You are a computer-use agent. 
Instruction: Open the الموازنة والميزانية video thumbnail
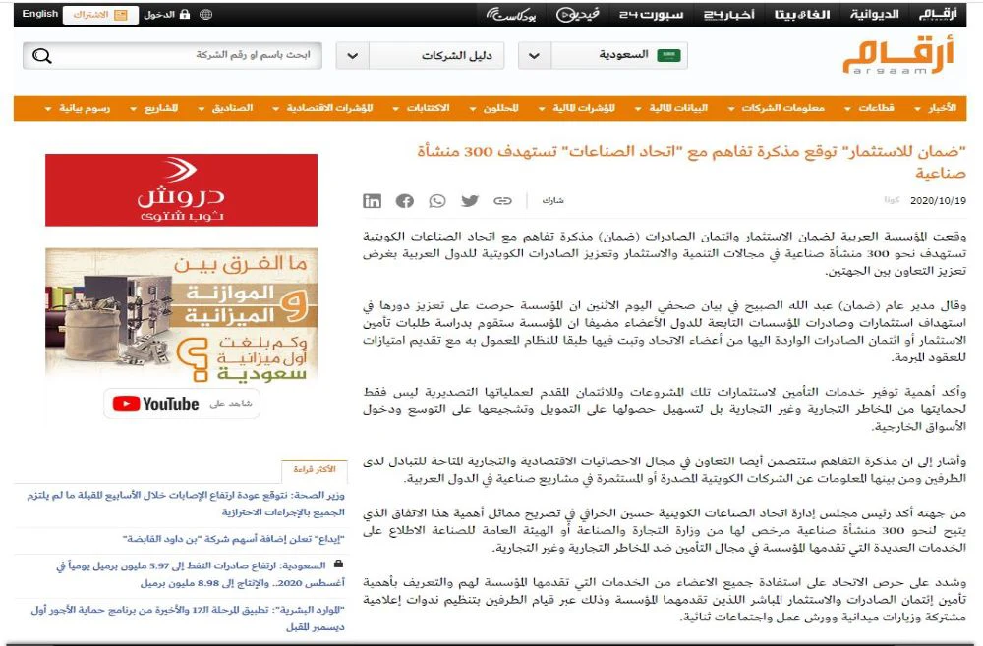(x=182, y=315)
